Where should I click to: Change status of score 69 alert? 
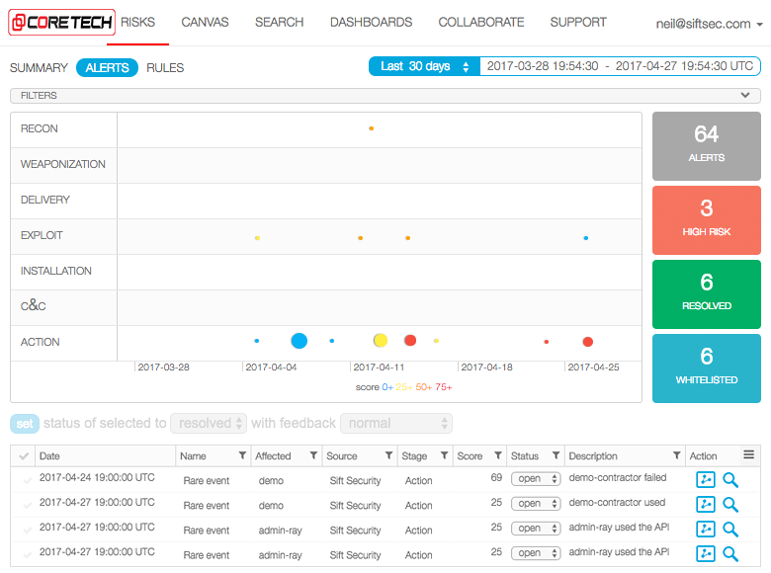[x=536, y=478]
